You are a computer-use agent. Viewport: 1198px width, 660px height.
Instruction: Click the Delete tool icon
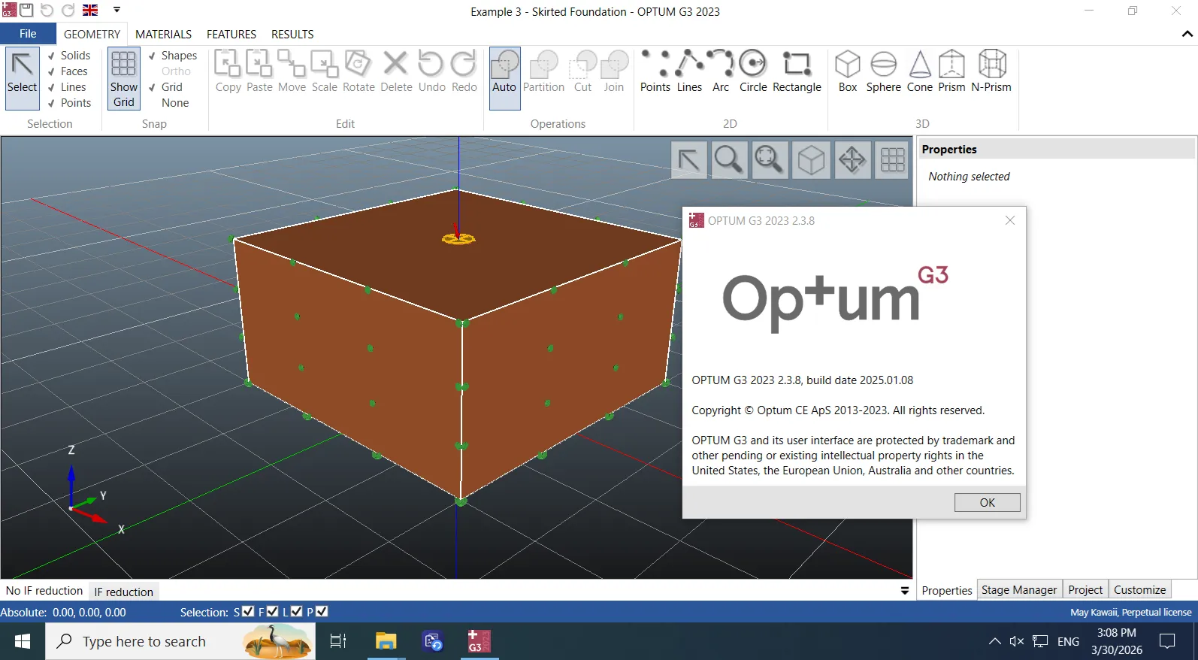[x=396, y=71]
